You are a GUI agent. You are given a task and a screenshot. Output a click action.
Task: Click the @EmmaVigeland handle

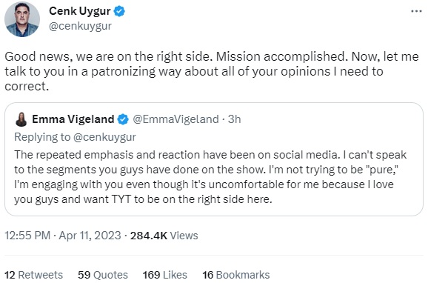click(x=175, y=119)
